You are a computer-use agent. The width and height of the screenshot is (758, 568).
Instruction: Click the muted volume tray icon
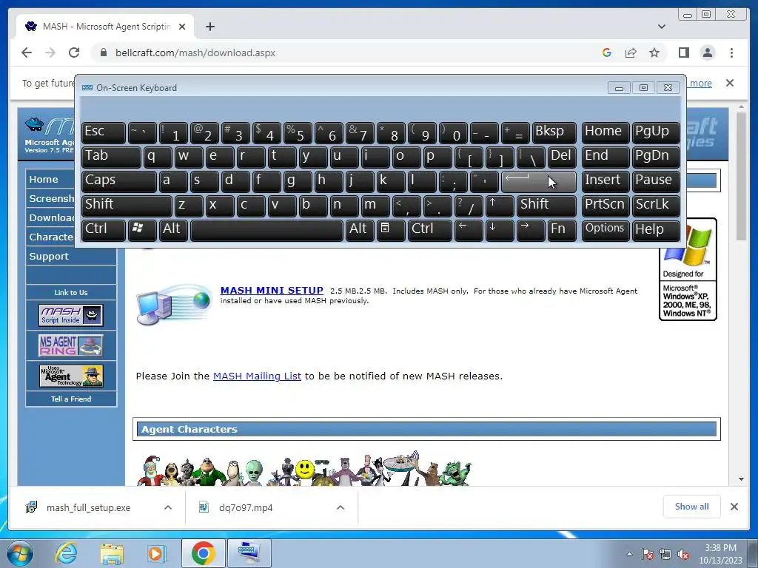(683, 554)
